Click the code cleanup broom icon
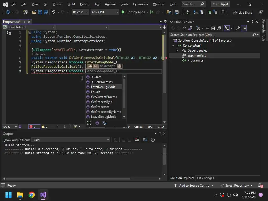 76,127
